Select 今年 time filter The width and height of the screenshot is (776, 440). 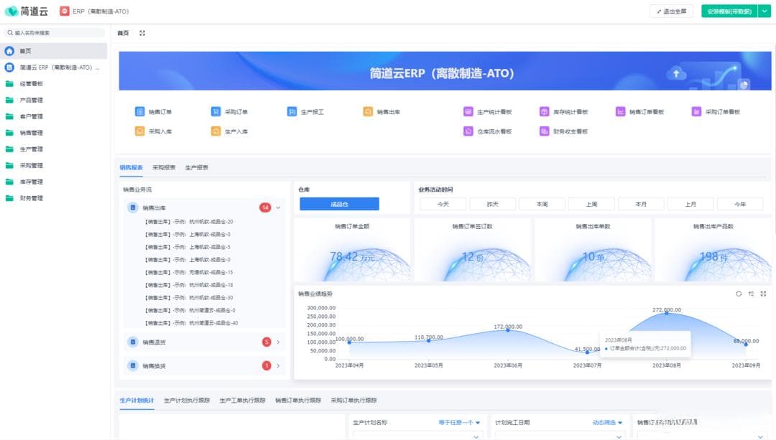740,204
